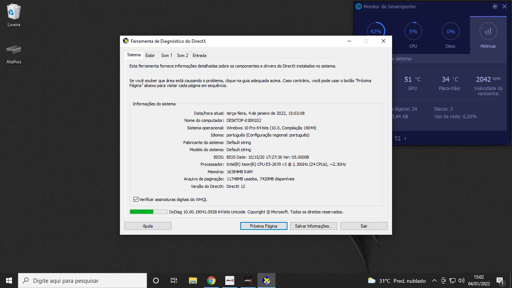Go to the Entrada tab
This screenshot has height=288, width=512.
point(199,55)
